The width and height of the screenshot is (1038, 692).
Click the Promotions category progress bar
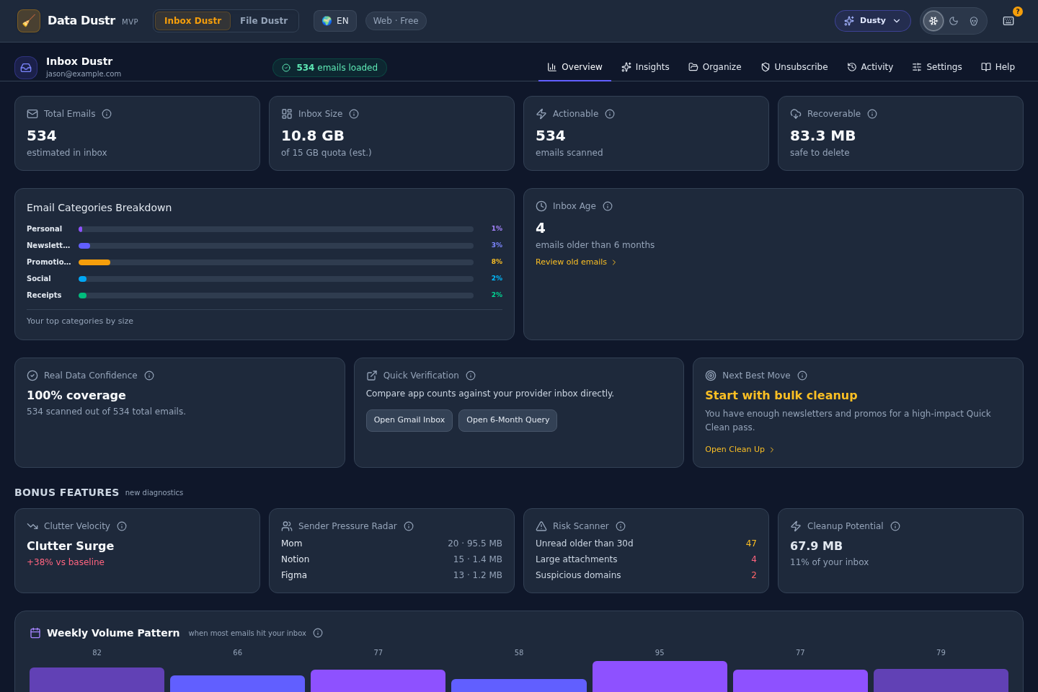tap(276, 262)
